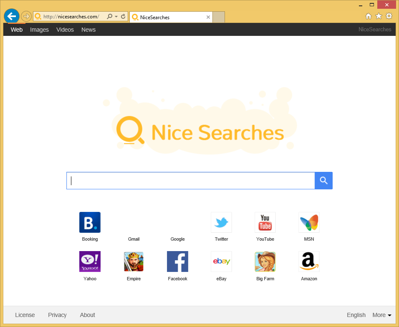Image resolution: width=399 pixels, height=327 pixels.
Task: Click the Facebook text label
Action: [x=177, y=279]
